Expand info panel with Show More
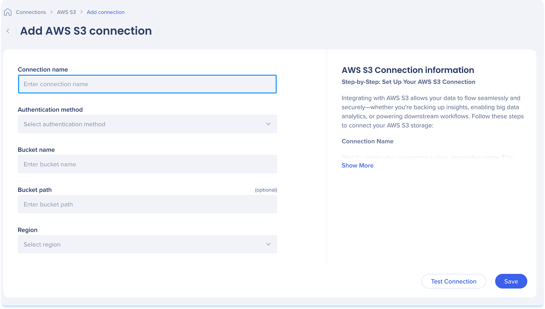 tap(357, 165)
